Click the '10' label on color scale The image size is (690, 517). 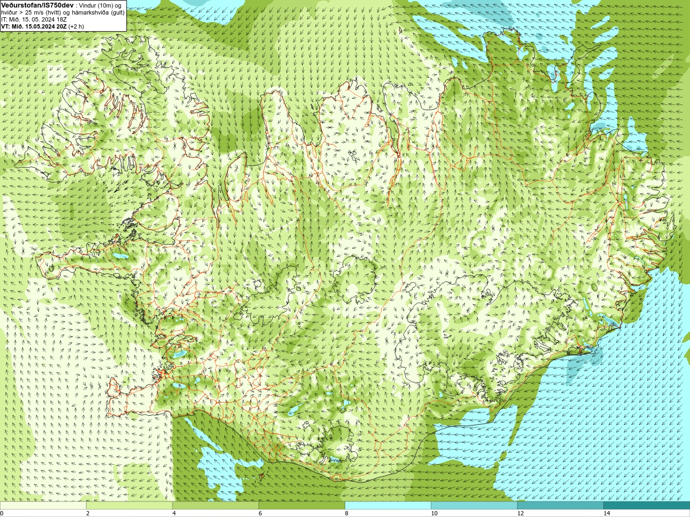434,513
